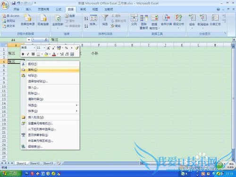The image size is (236, 177).
Task: Open the font color picker in mini toolbar
Action: pos(58,54)
